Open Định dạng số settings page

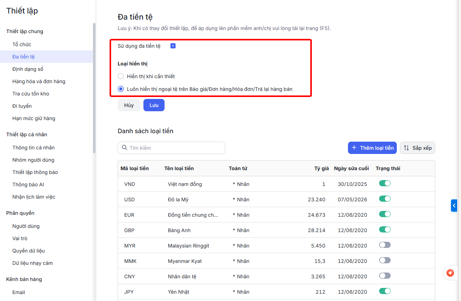(28, 69)
